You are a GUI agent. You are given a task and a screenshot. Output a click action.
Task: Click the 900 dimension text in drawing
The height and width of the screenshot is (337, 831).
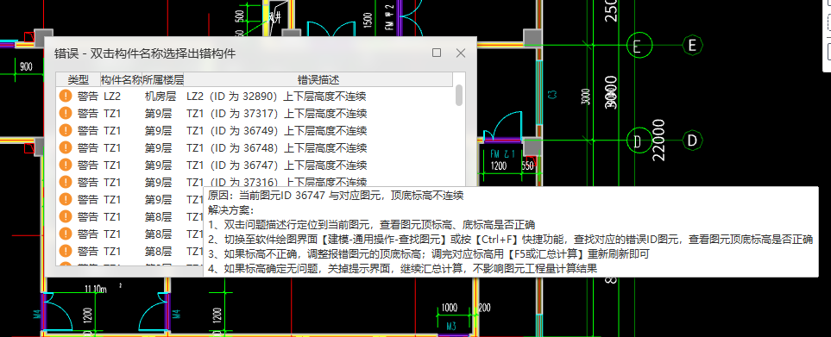[26, 66]
